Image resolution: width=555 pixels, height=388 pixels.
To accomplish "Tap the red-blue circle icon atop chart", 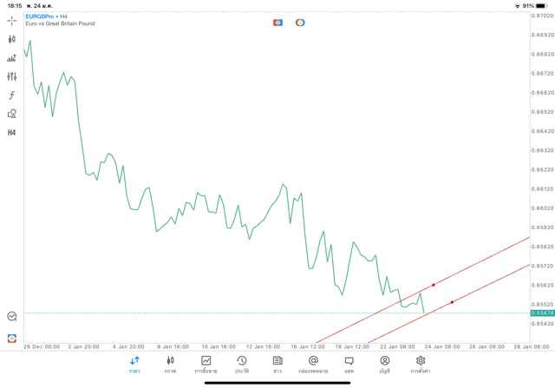I will pos(300,23).
